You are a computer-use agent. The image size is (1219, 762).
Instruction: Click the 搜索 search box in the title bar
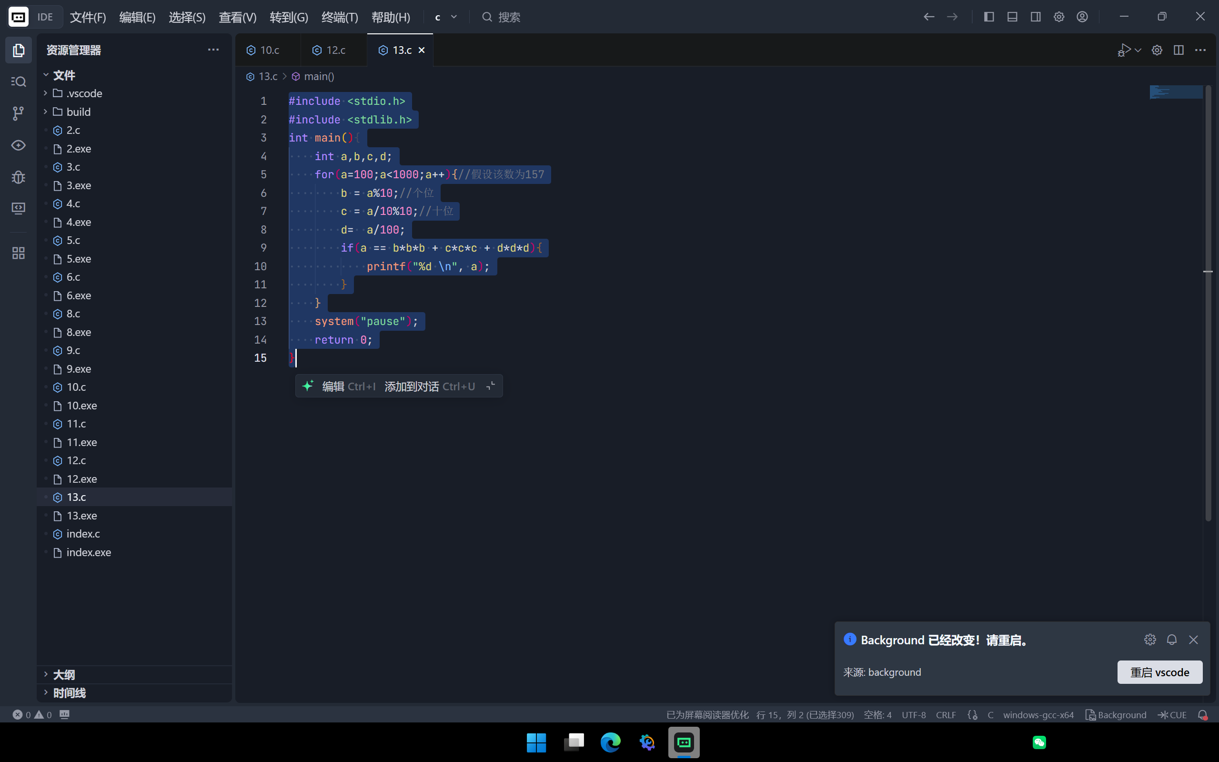point(509,17)
